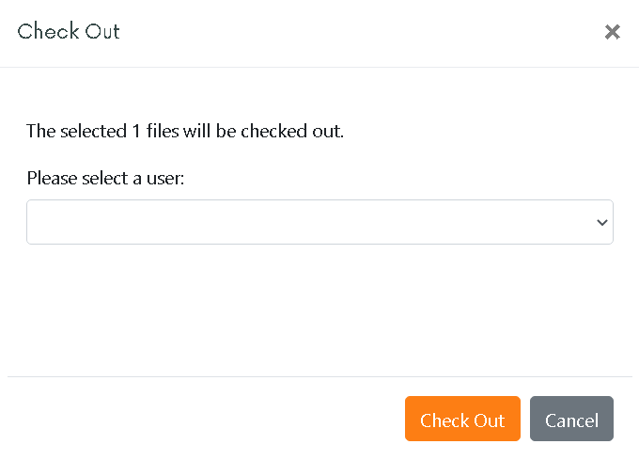Screen dimensions: 639x476
Task: Submit the check out of 1 file
Action: [462, 419]
